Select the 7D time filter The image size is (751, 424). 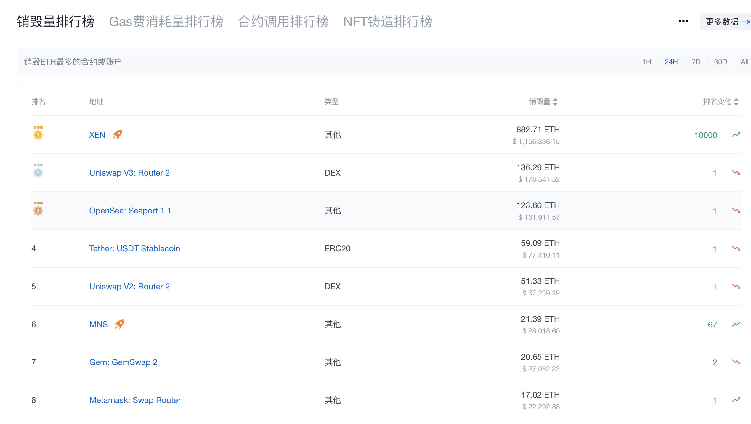(696, 62)
